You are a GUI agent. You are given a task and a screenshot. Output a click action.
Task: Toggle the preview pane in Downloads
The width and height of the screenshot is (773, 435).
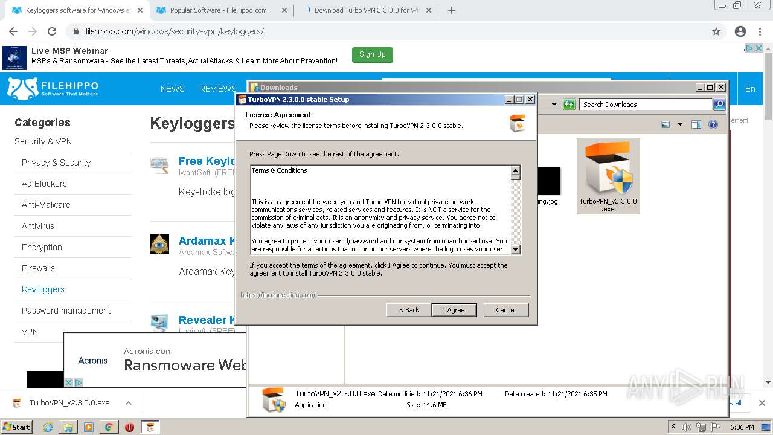(696, 124)
